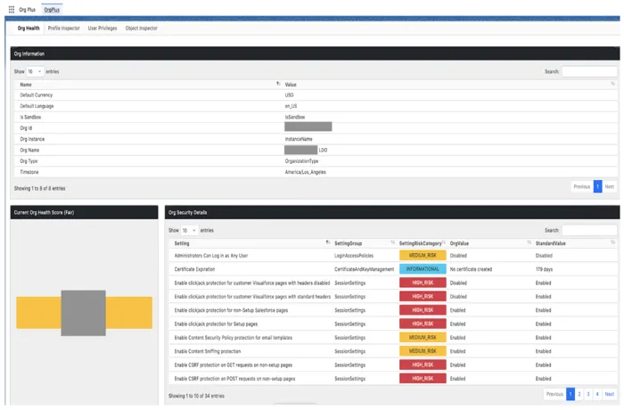Viewport: 624px width, 410px height.
Task: Open the User Privileges tab
Action: click(103, 29)
